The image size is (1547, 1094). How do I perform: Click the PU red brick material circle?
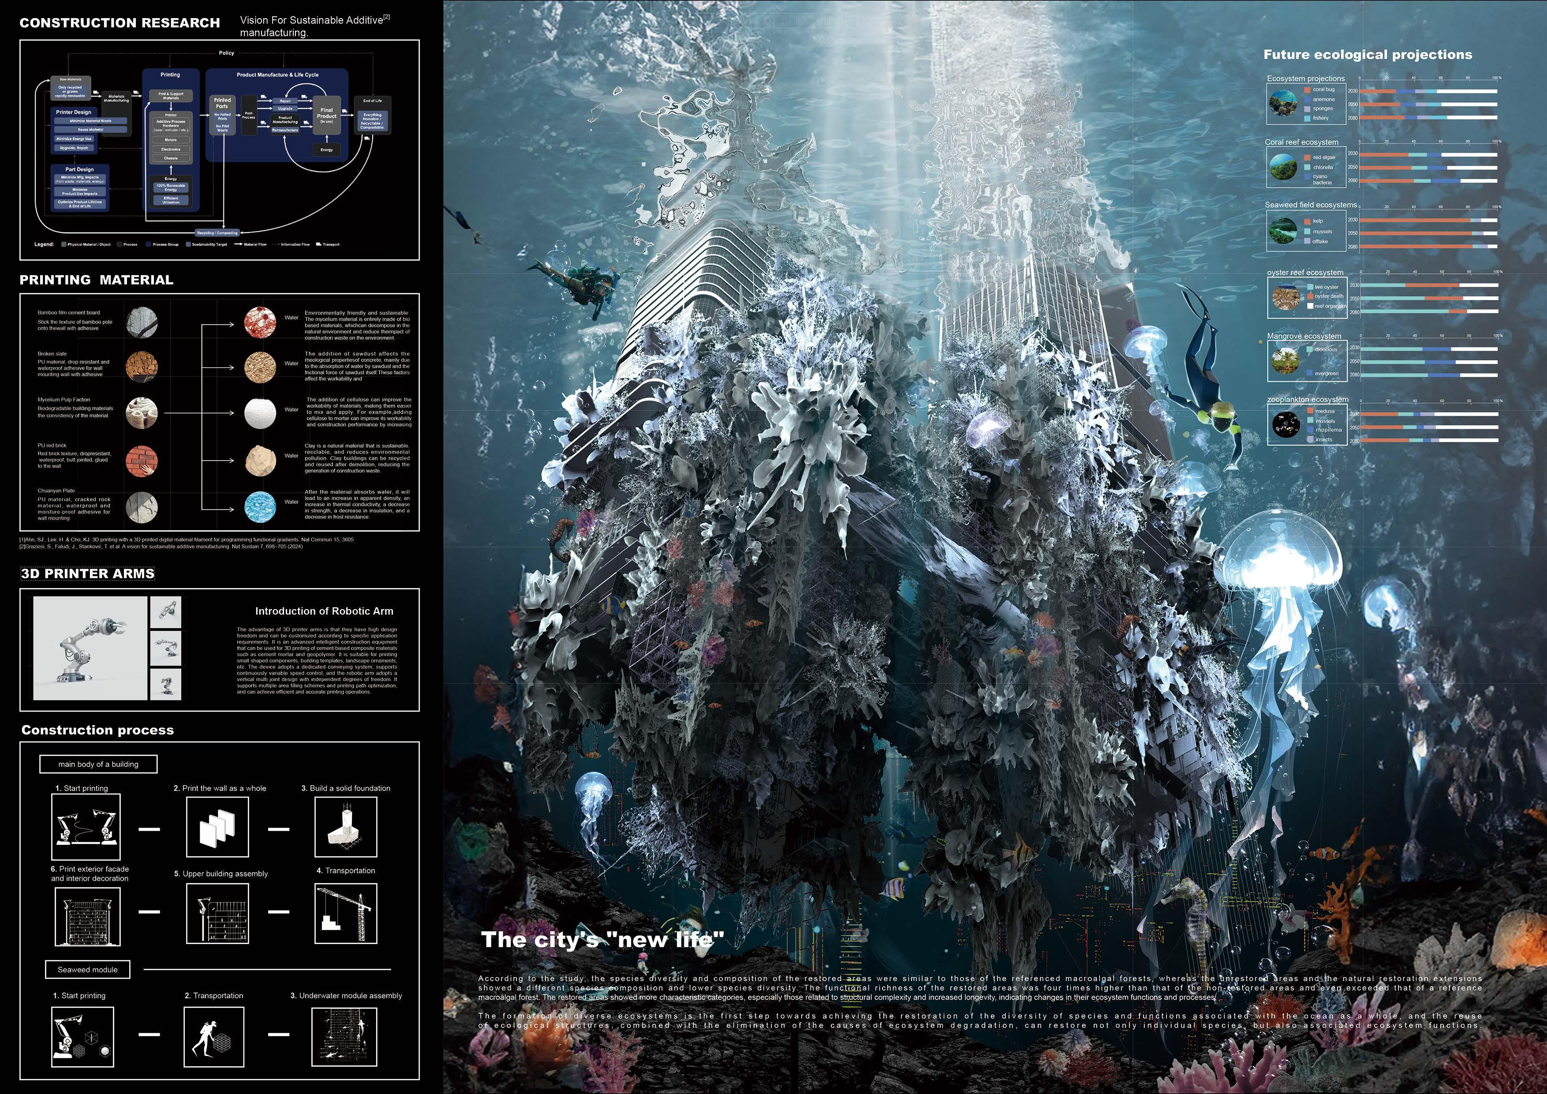[142, 462]
